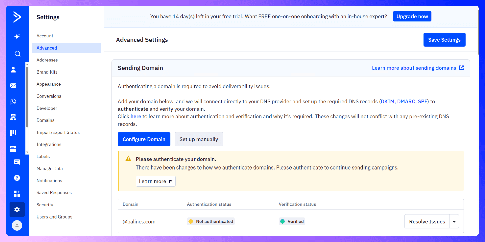Open Account settings menu item
This screenshot has height=242, width=485.
coord(45,36)
